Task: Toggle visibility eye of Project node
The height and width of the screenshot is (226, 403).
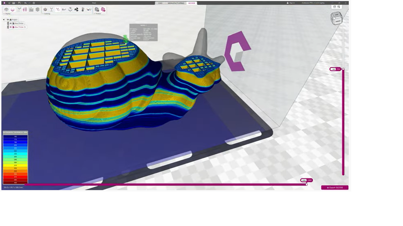Action: [7, 20]
